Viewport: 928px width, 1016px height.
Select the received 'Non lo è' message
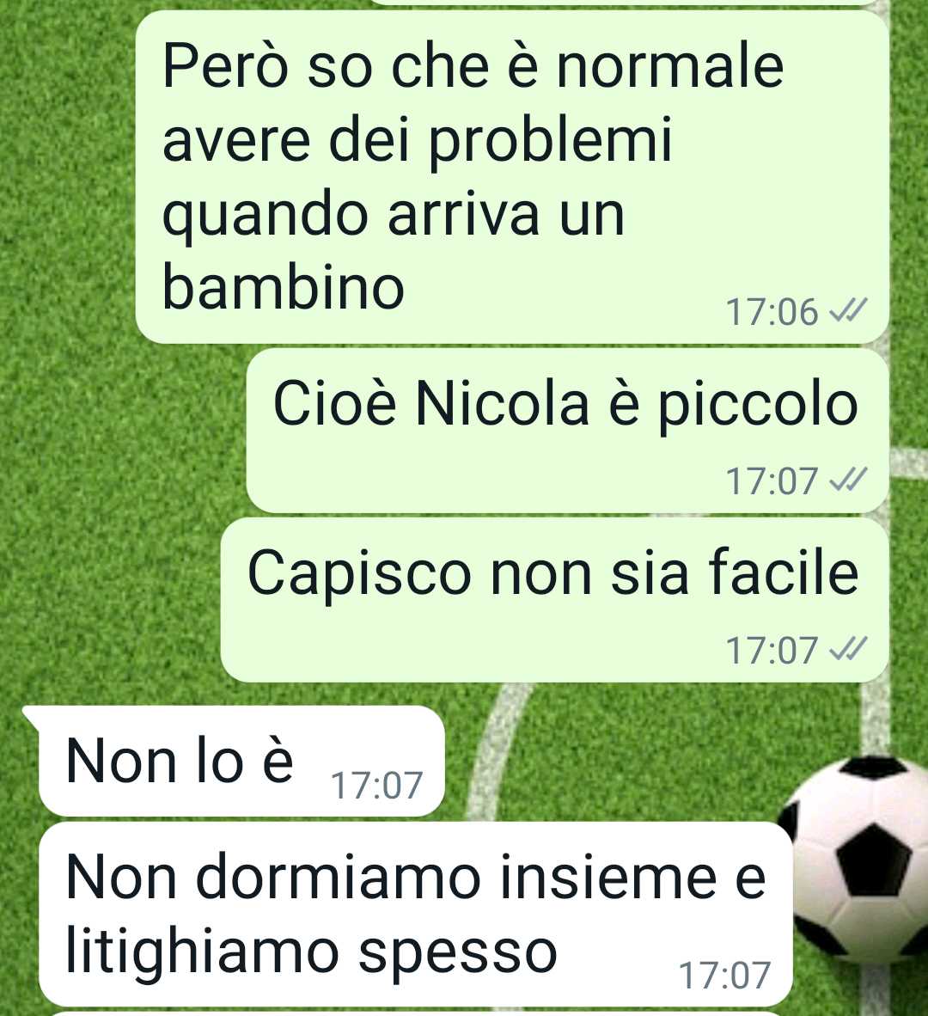tap(241, 762)
